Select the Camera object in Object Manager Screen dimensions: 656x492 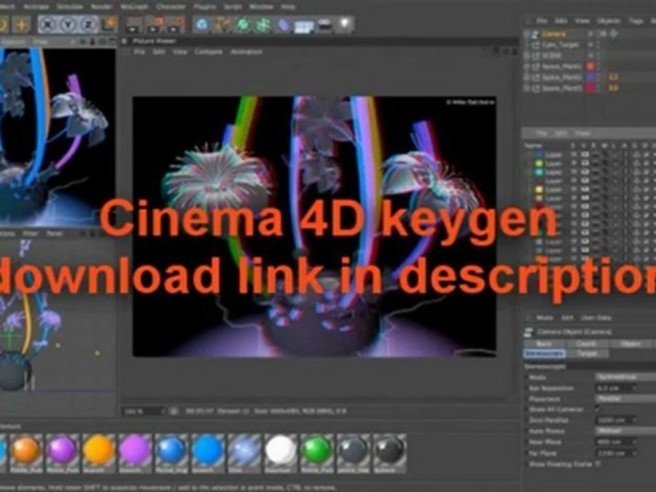coord(553,34)
